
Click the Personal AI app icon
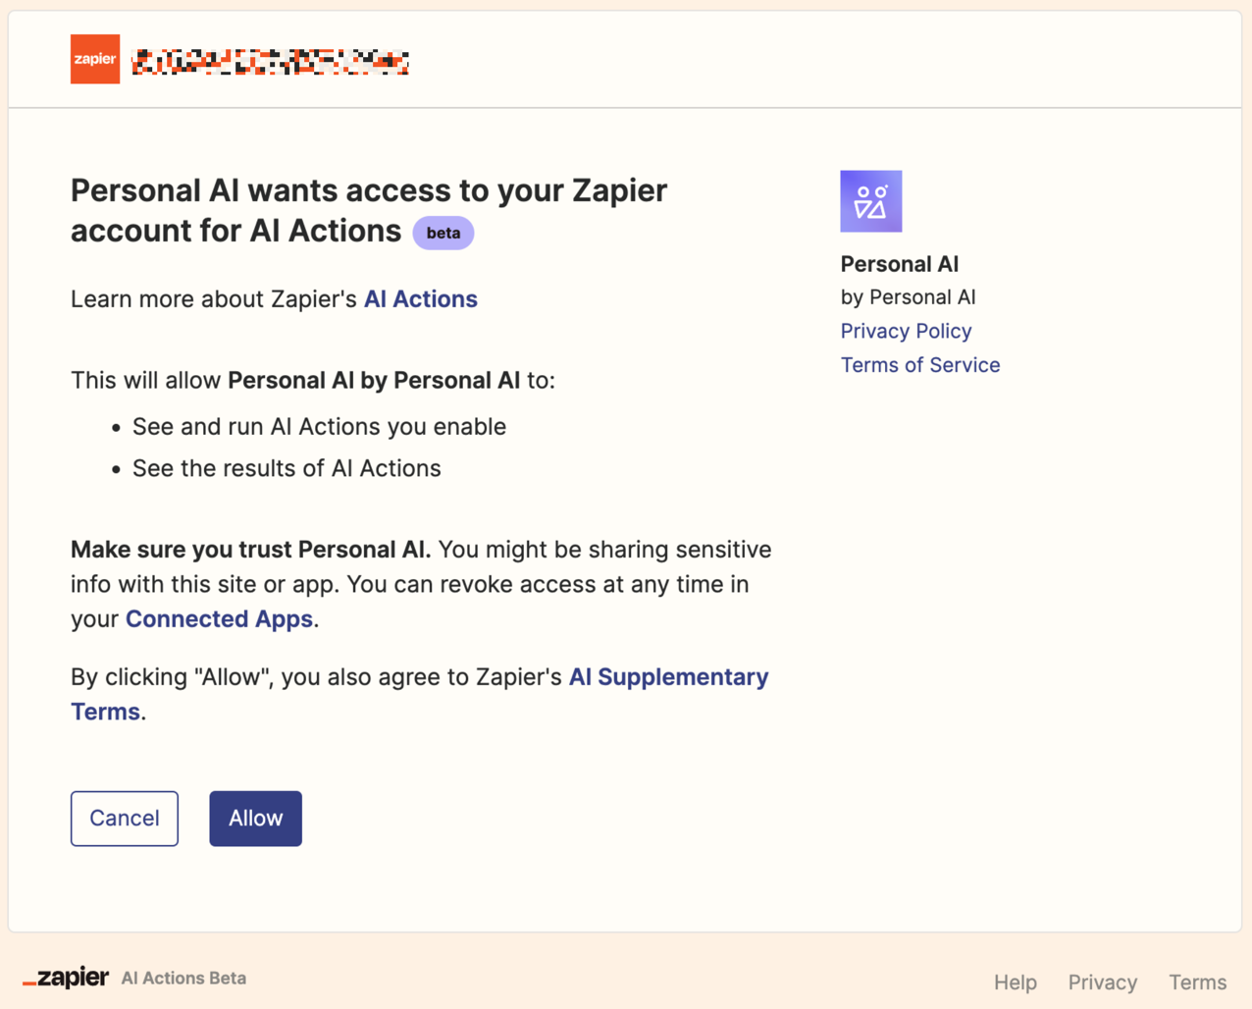[x=870, y=201]
